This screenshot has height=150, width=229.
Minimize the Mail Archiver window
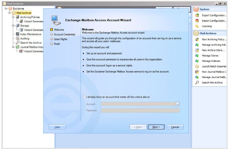(217, 4)
